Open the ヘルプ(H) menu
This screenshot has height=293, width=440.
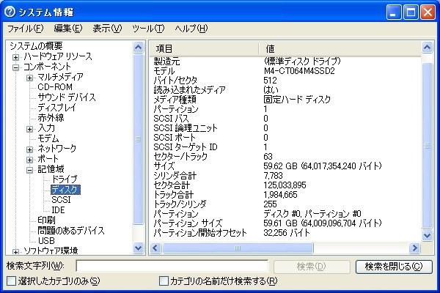click(191, 29)
